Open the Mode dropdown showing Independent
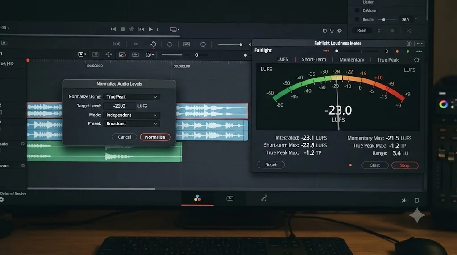 [x=132, y=115]
